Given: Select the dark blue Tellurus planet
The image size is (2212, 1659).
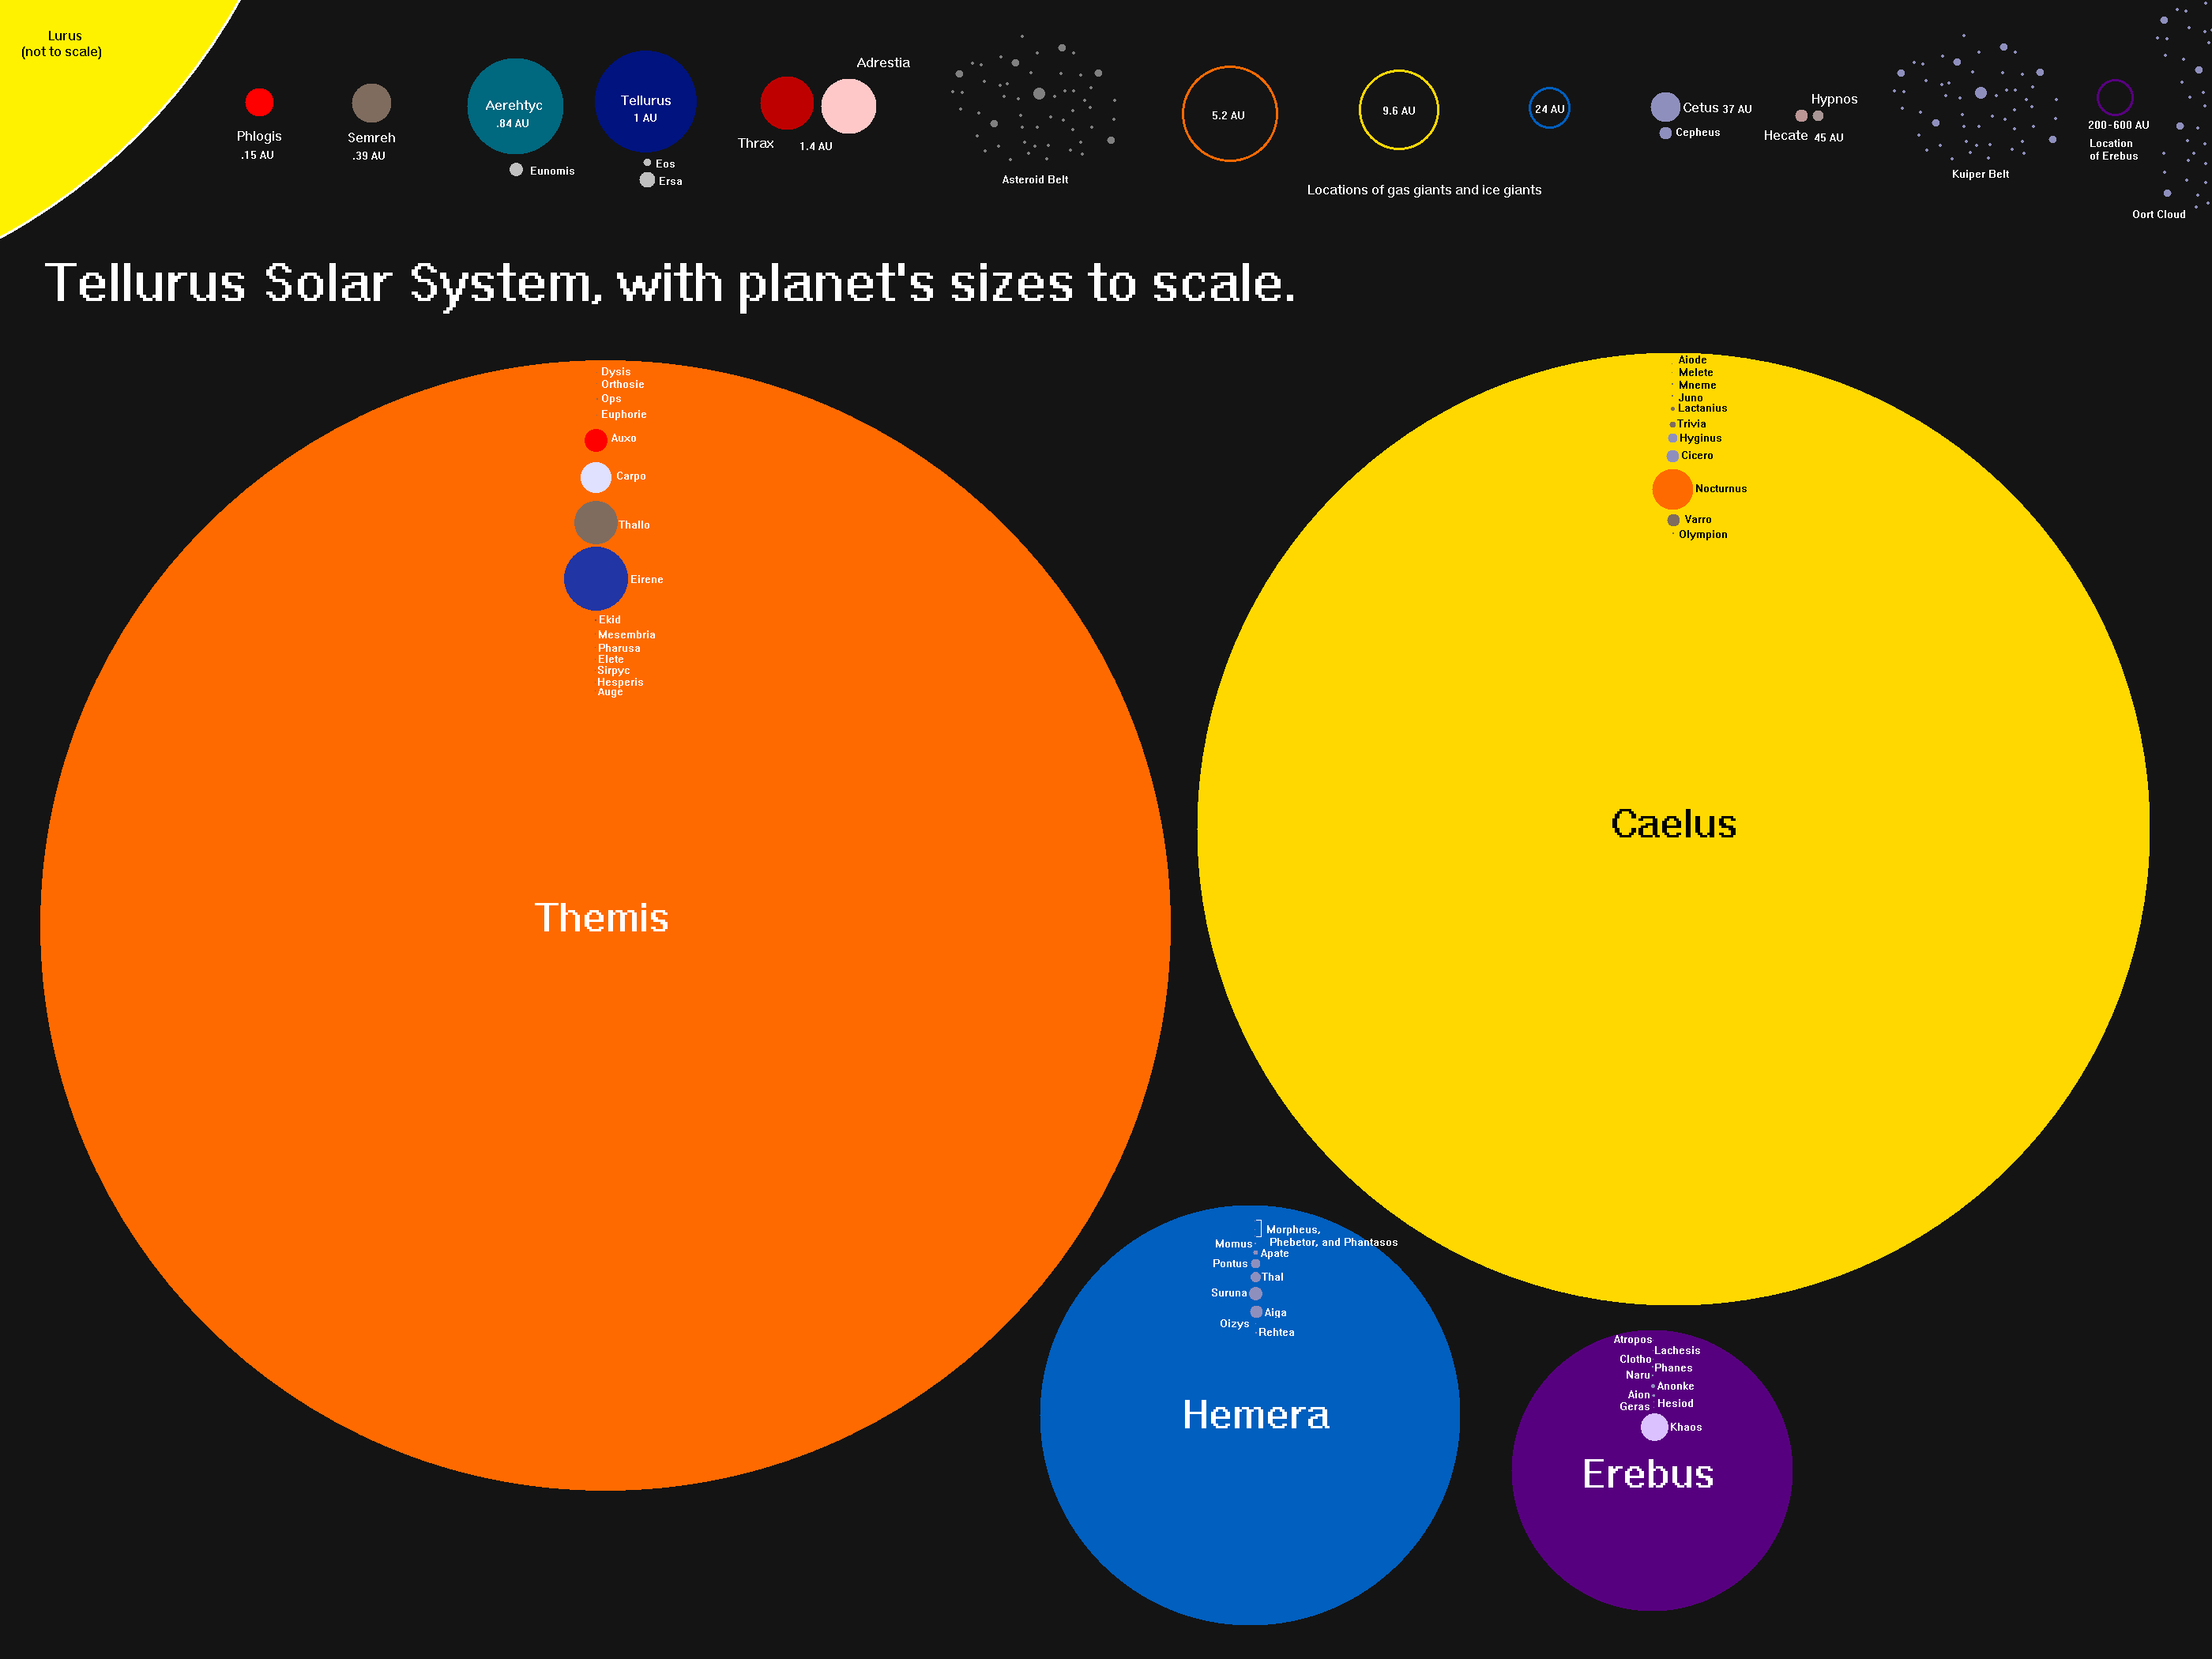Looking at the screenshot, I should pyautogui.click(x=645, y=101).
